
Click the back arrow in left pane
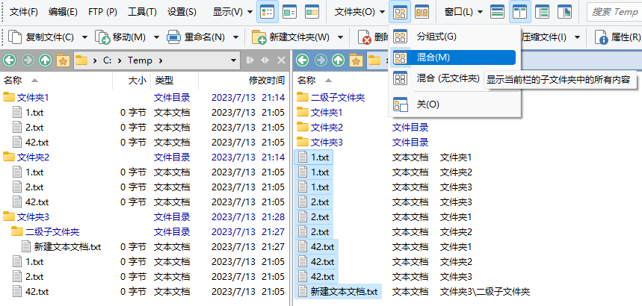tap(10, 60)
